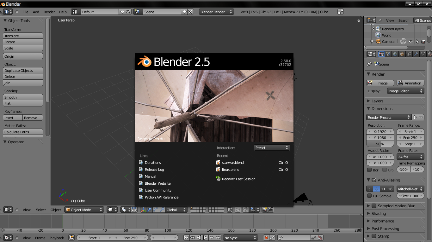
Task: Open the Object Mode dropdown
Action: tap(84, 210)
